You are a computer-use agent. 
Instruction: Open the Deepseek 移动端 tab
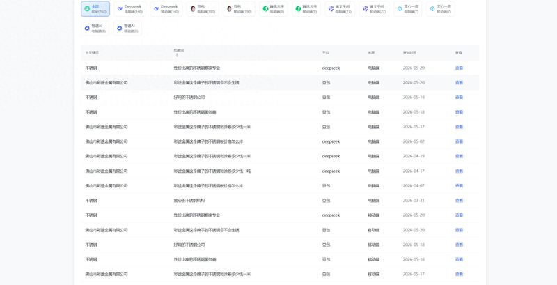click(166, 9)
